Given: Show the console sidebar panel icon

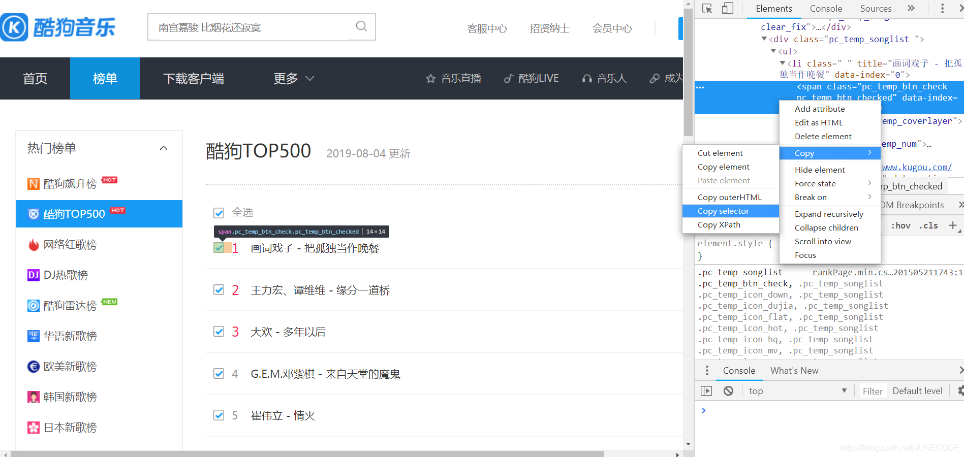Looking at the screenshot, I should [706, 391].
